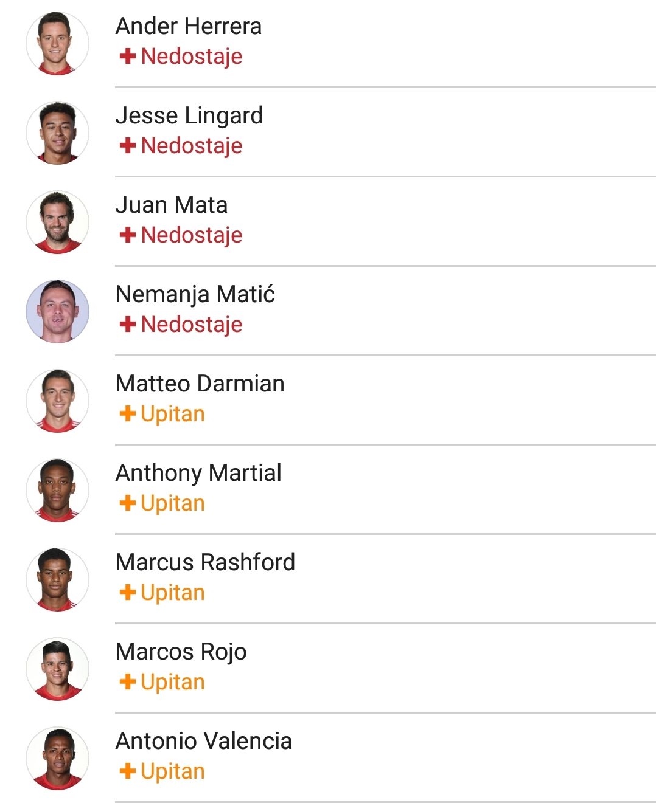The width and height of the screenshot is (656, 803).
Task: Tap the orange cross icon under Anthony Martial
Action: (x=127, y=503)
